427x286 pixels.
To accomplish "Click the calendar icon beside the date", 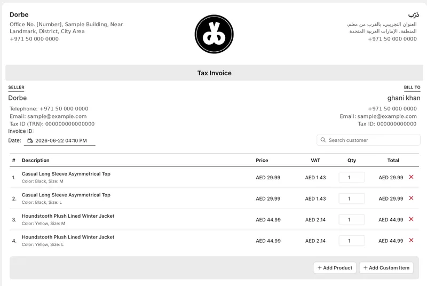I will pyautogui.click(x=30, y=141).
